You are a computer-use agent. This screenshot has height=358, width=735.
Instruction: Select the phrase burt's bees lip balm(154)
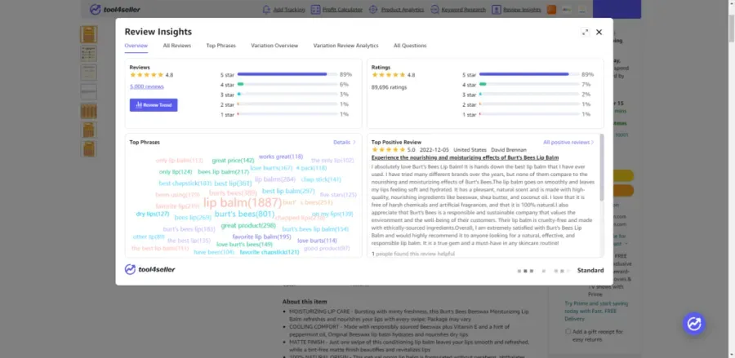click(315, 229)
